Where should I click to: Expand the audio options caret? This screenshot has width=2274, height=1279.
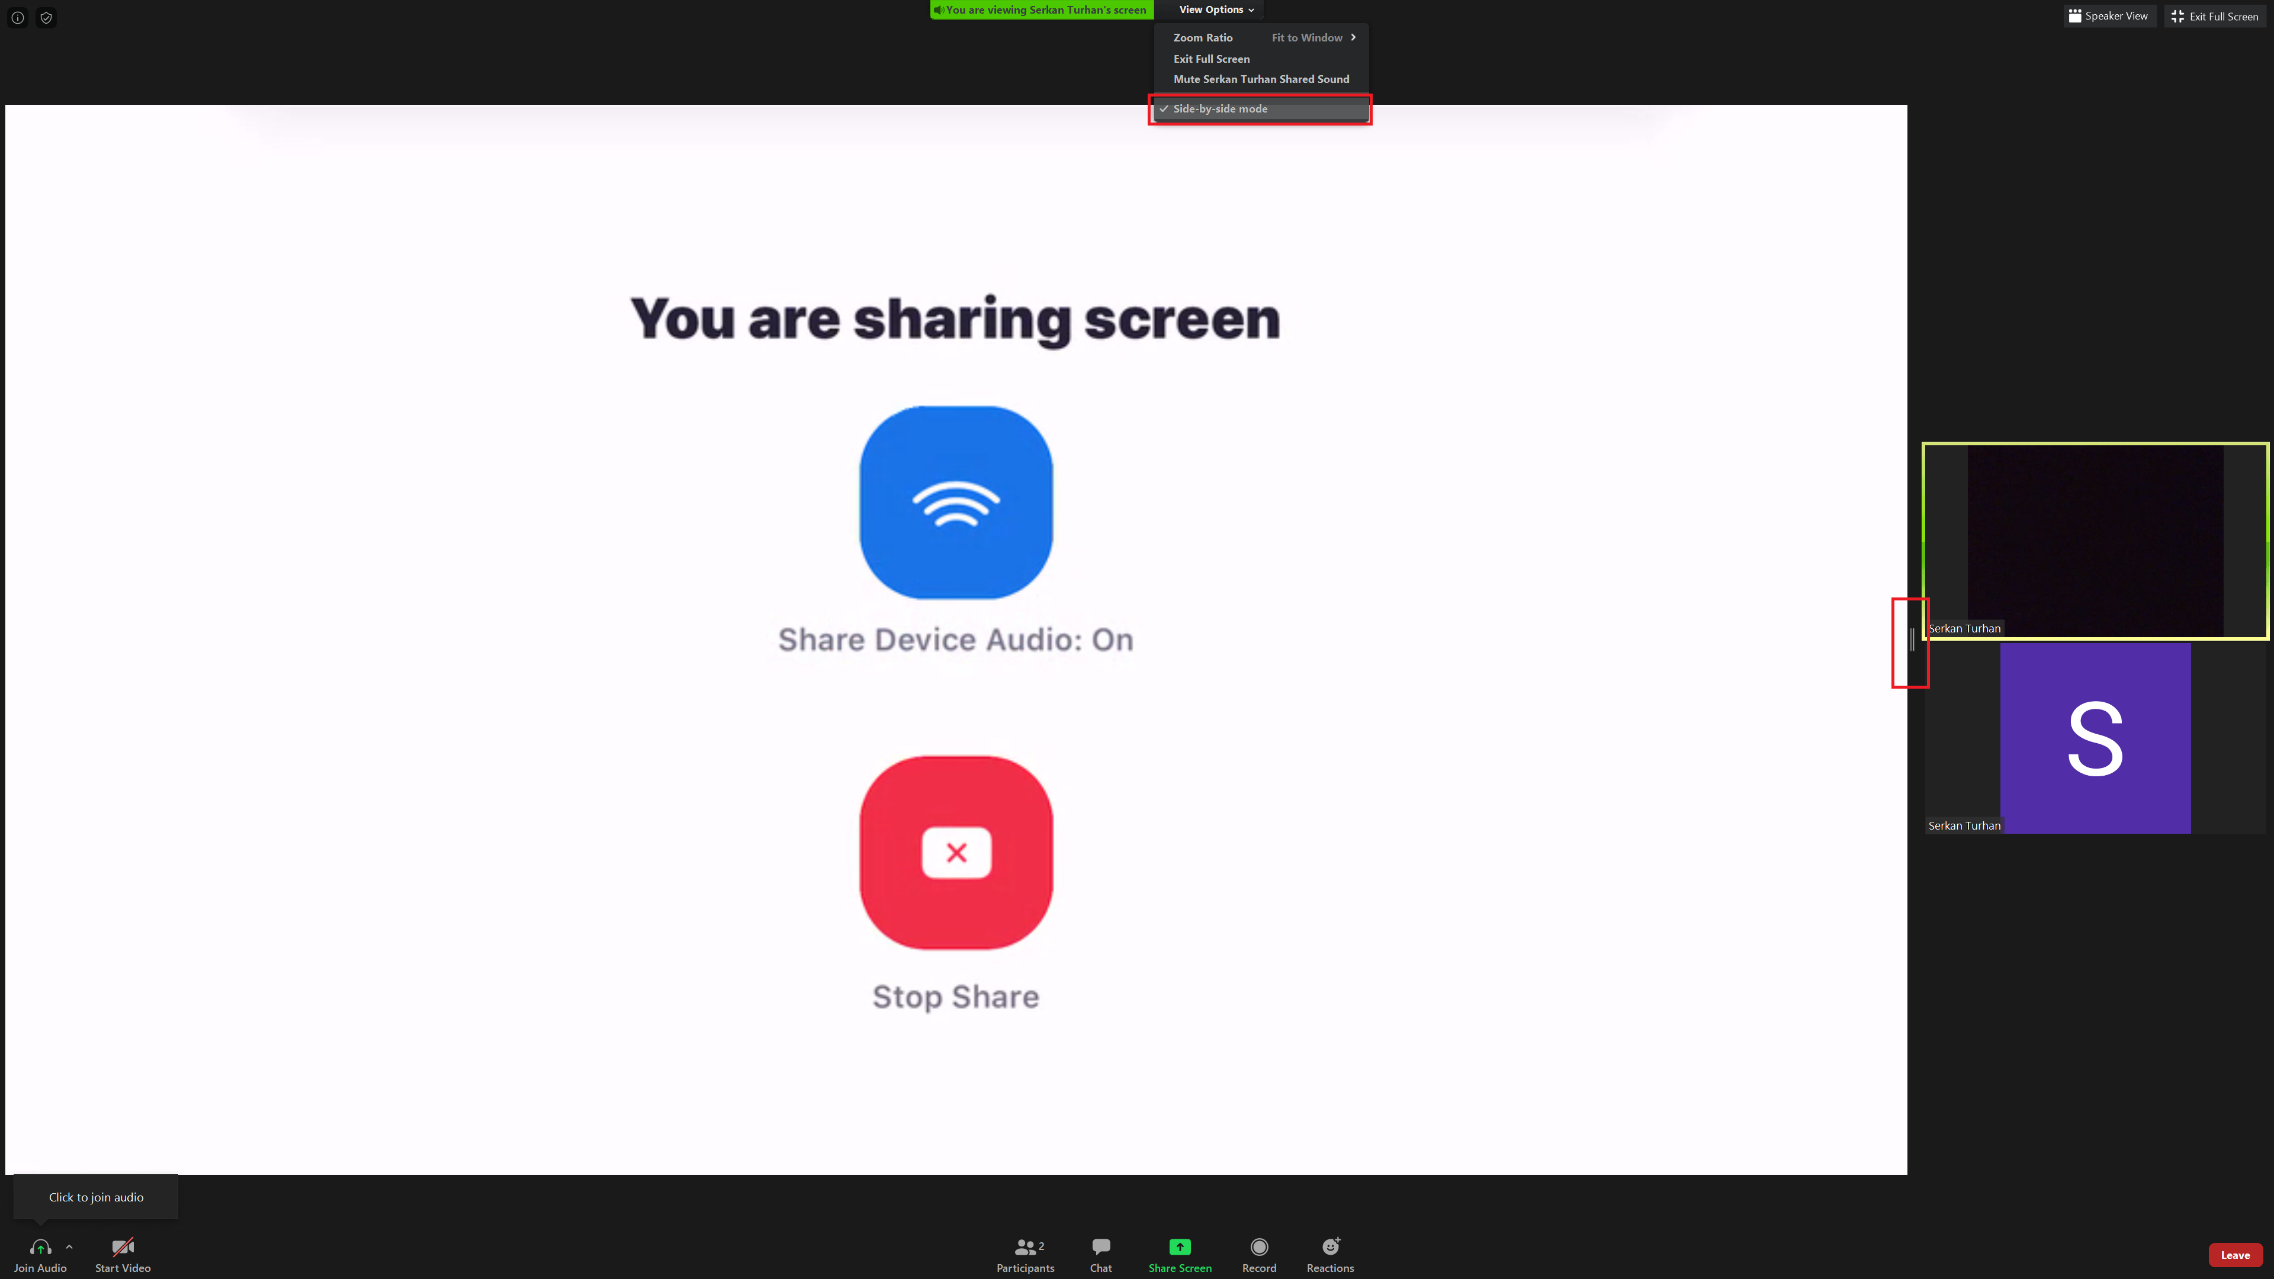69,1246
